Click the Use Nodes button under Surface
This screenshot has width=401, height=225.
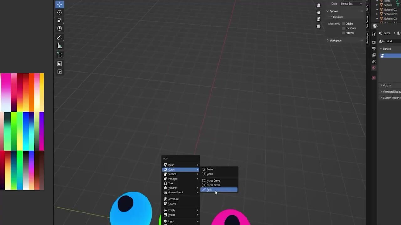click(391, 56)
